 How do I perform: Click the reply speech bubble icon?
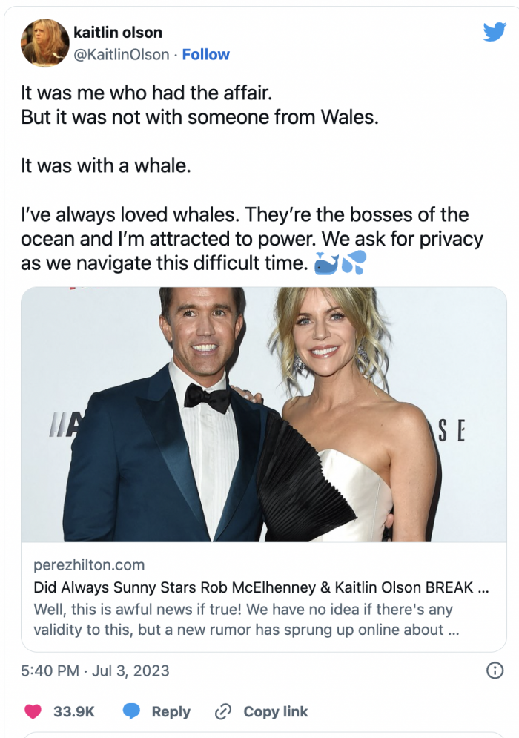[132, 711]
